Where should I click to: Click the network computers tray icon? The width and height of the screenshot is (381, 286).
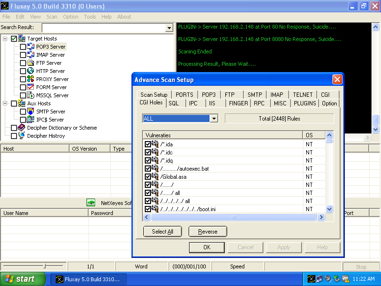tap(320, 279)
